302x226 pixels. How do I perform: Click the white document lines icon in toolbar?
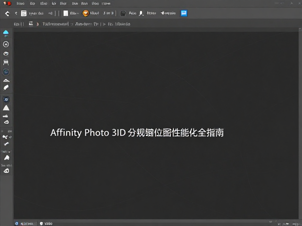[x=24, y=13]
